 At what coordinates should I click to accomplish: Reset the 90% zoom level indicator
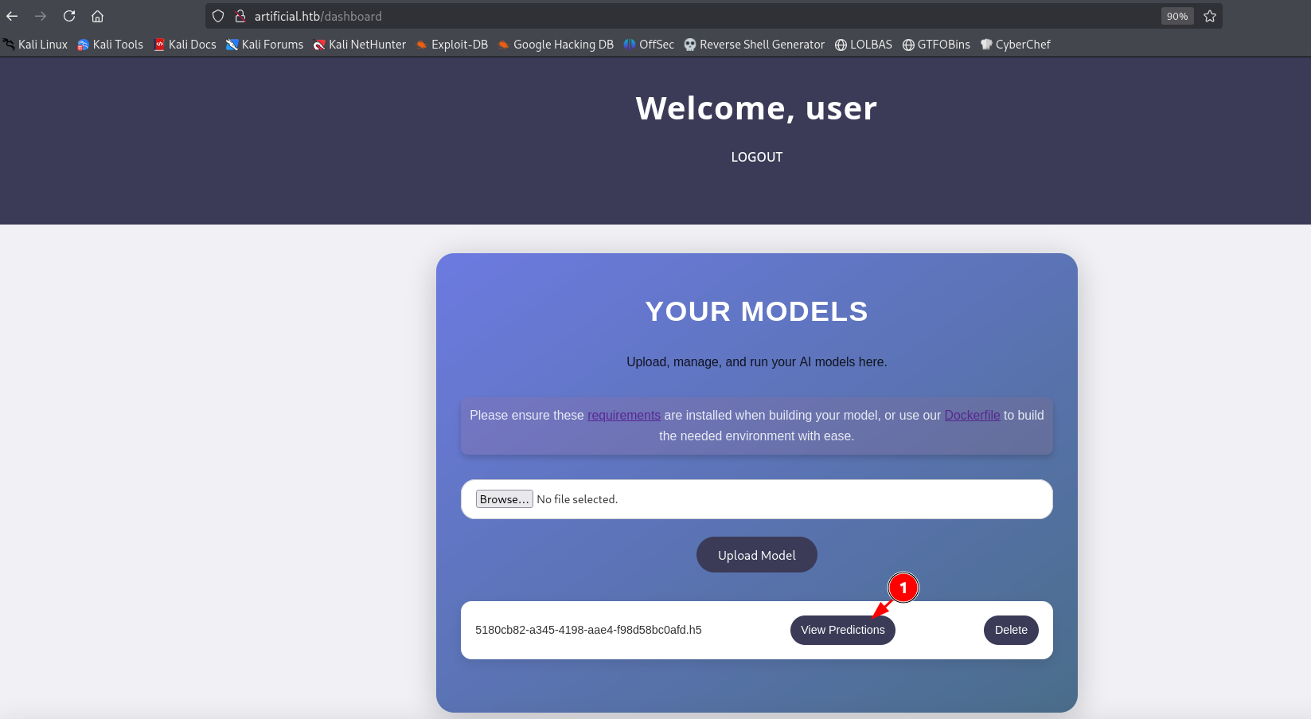click(1176, 16)
